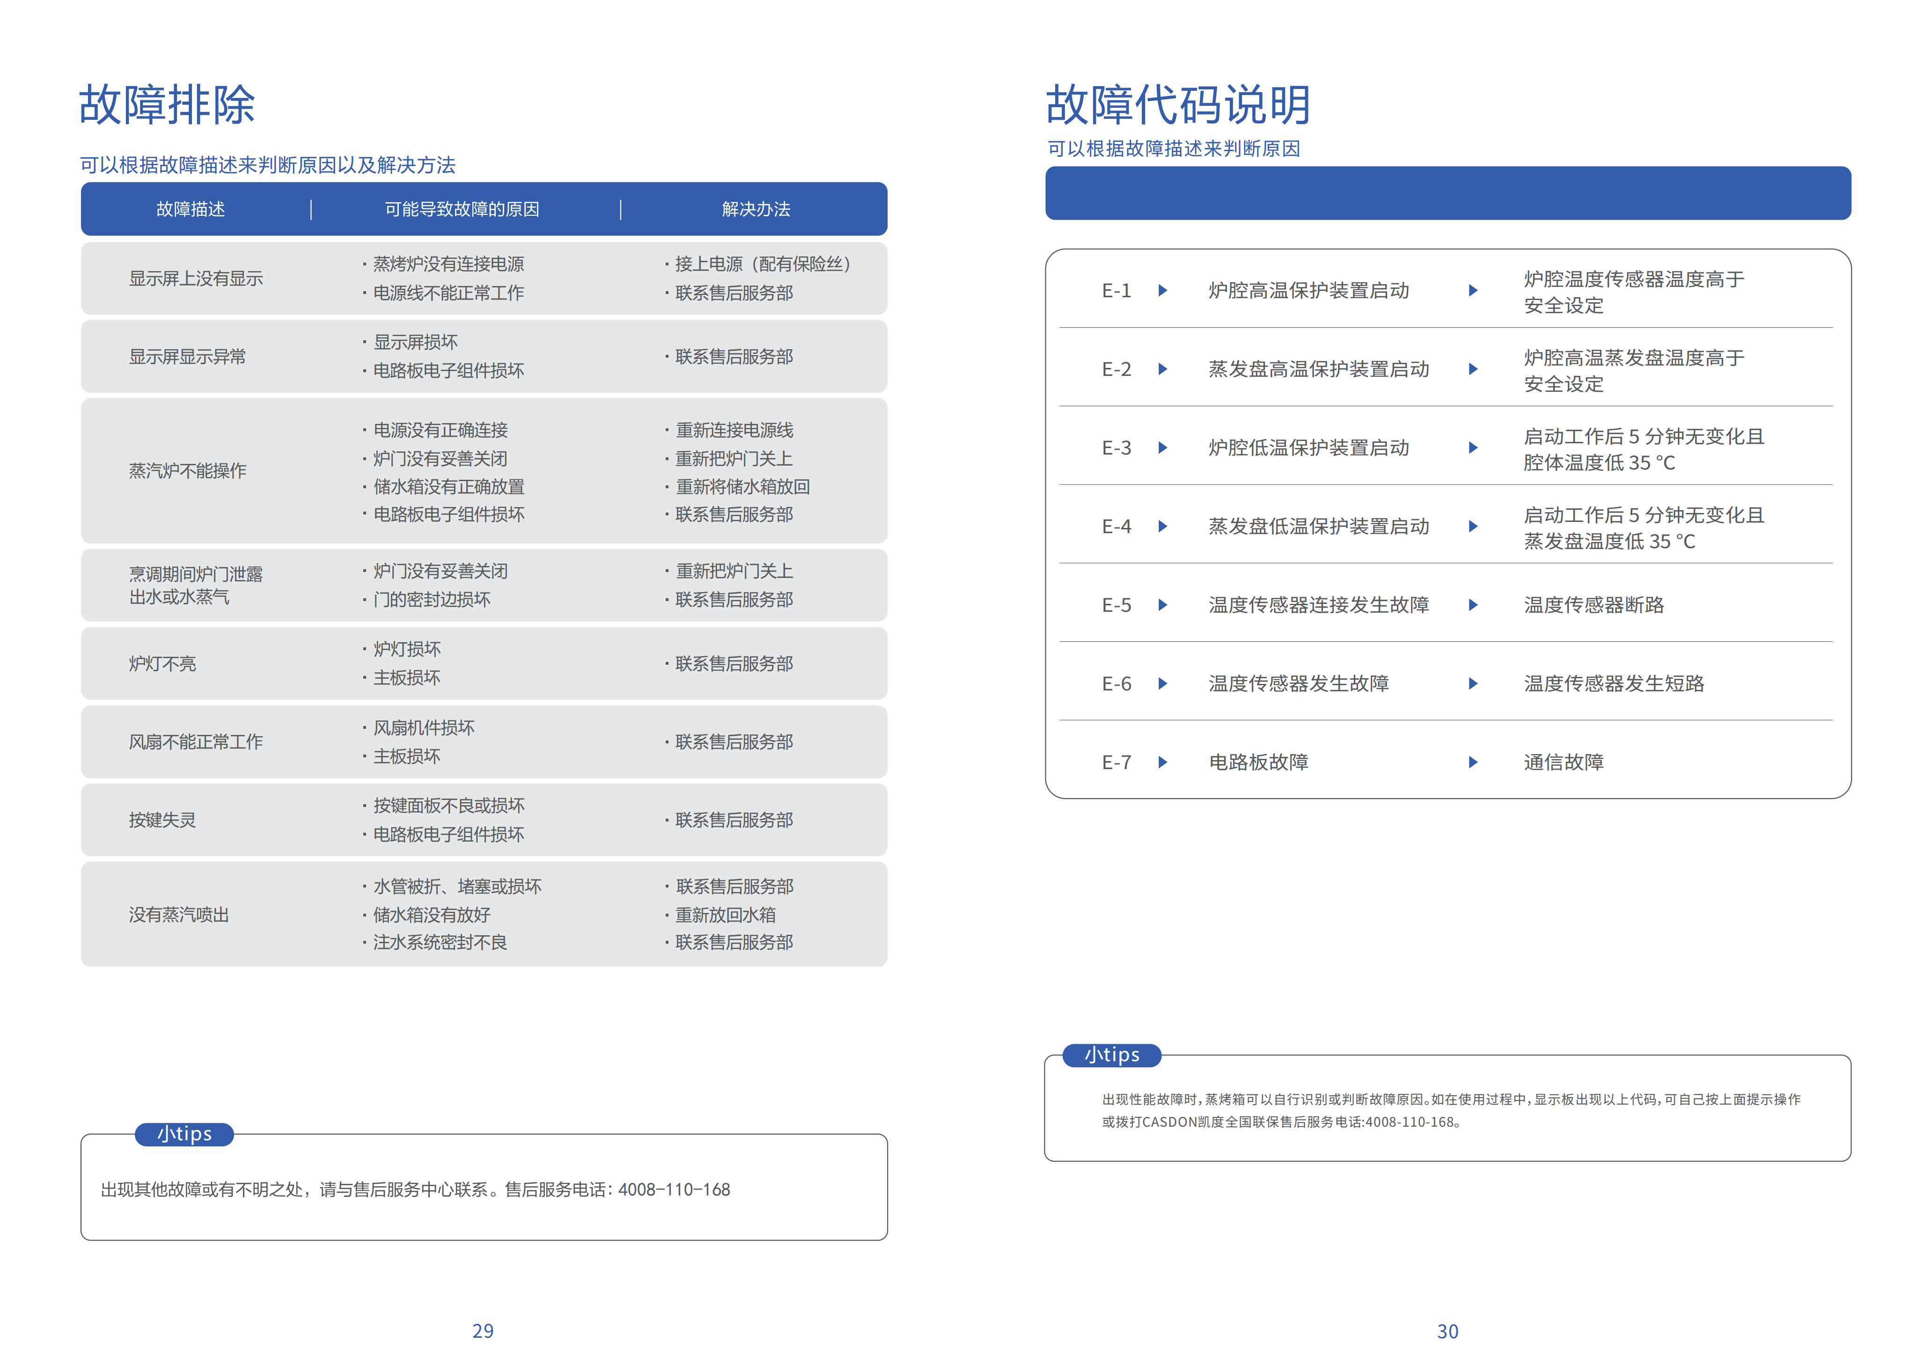Click the left page 小tips label
The width and height of the screenshot is (1932, 1364).
point(184,1134)
